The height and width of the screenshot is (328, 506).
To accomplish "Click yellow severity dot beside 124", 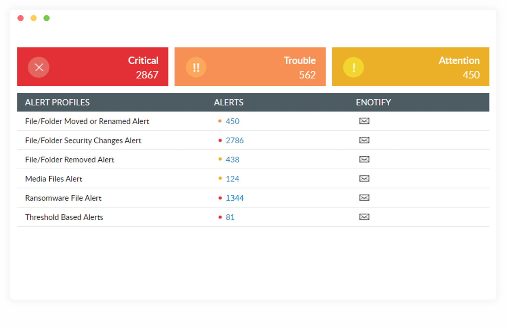I will pyautogui.click(x=220, y=178).
